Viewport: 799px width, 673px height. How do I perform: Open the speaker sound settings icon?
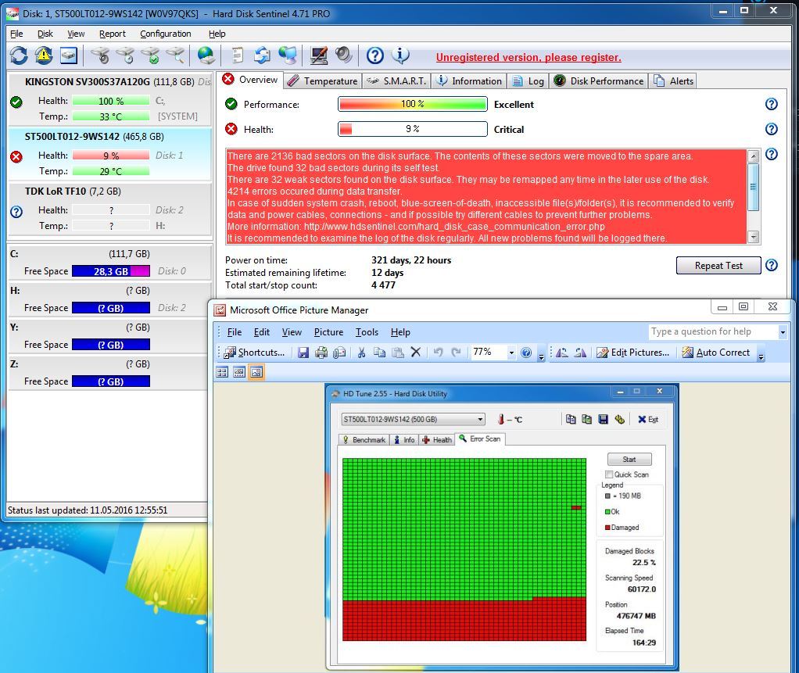[343, 55]
